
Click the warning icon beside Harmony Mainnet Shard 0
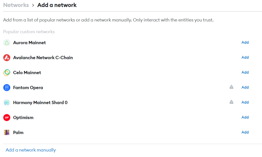[231, 102]
